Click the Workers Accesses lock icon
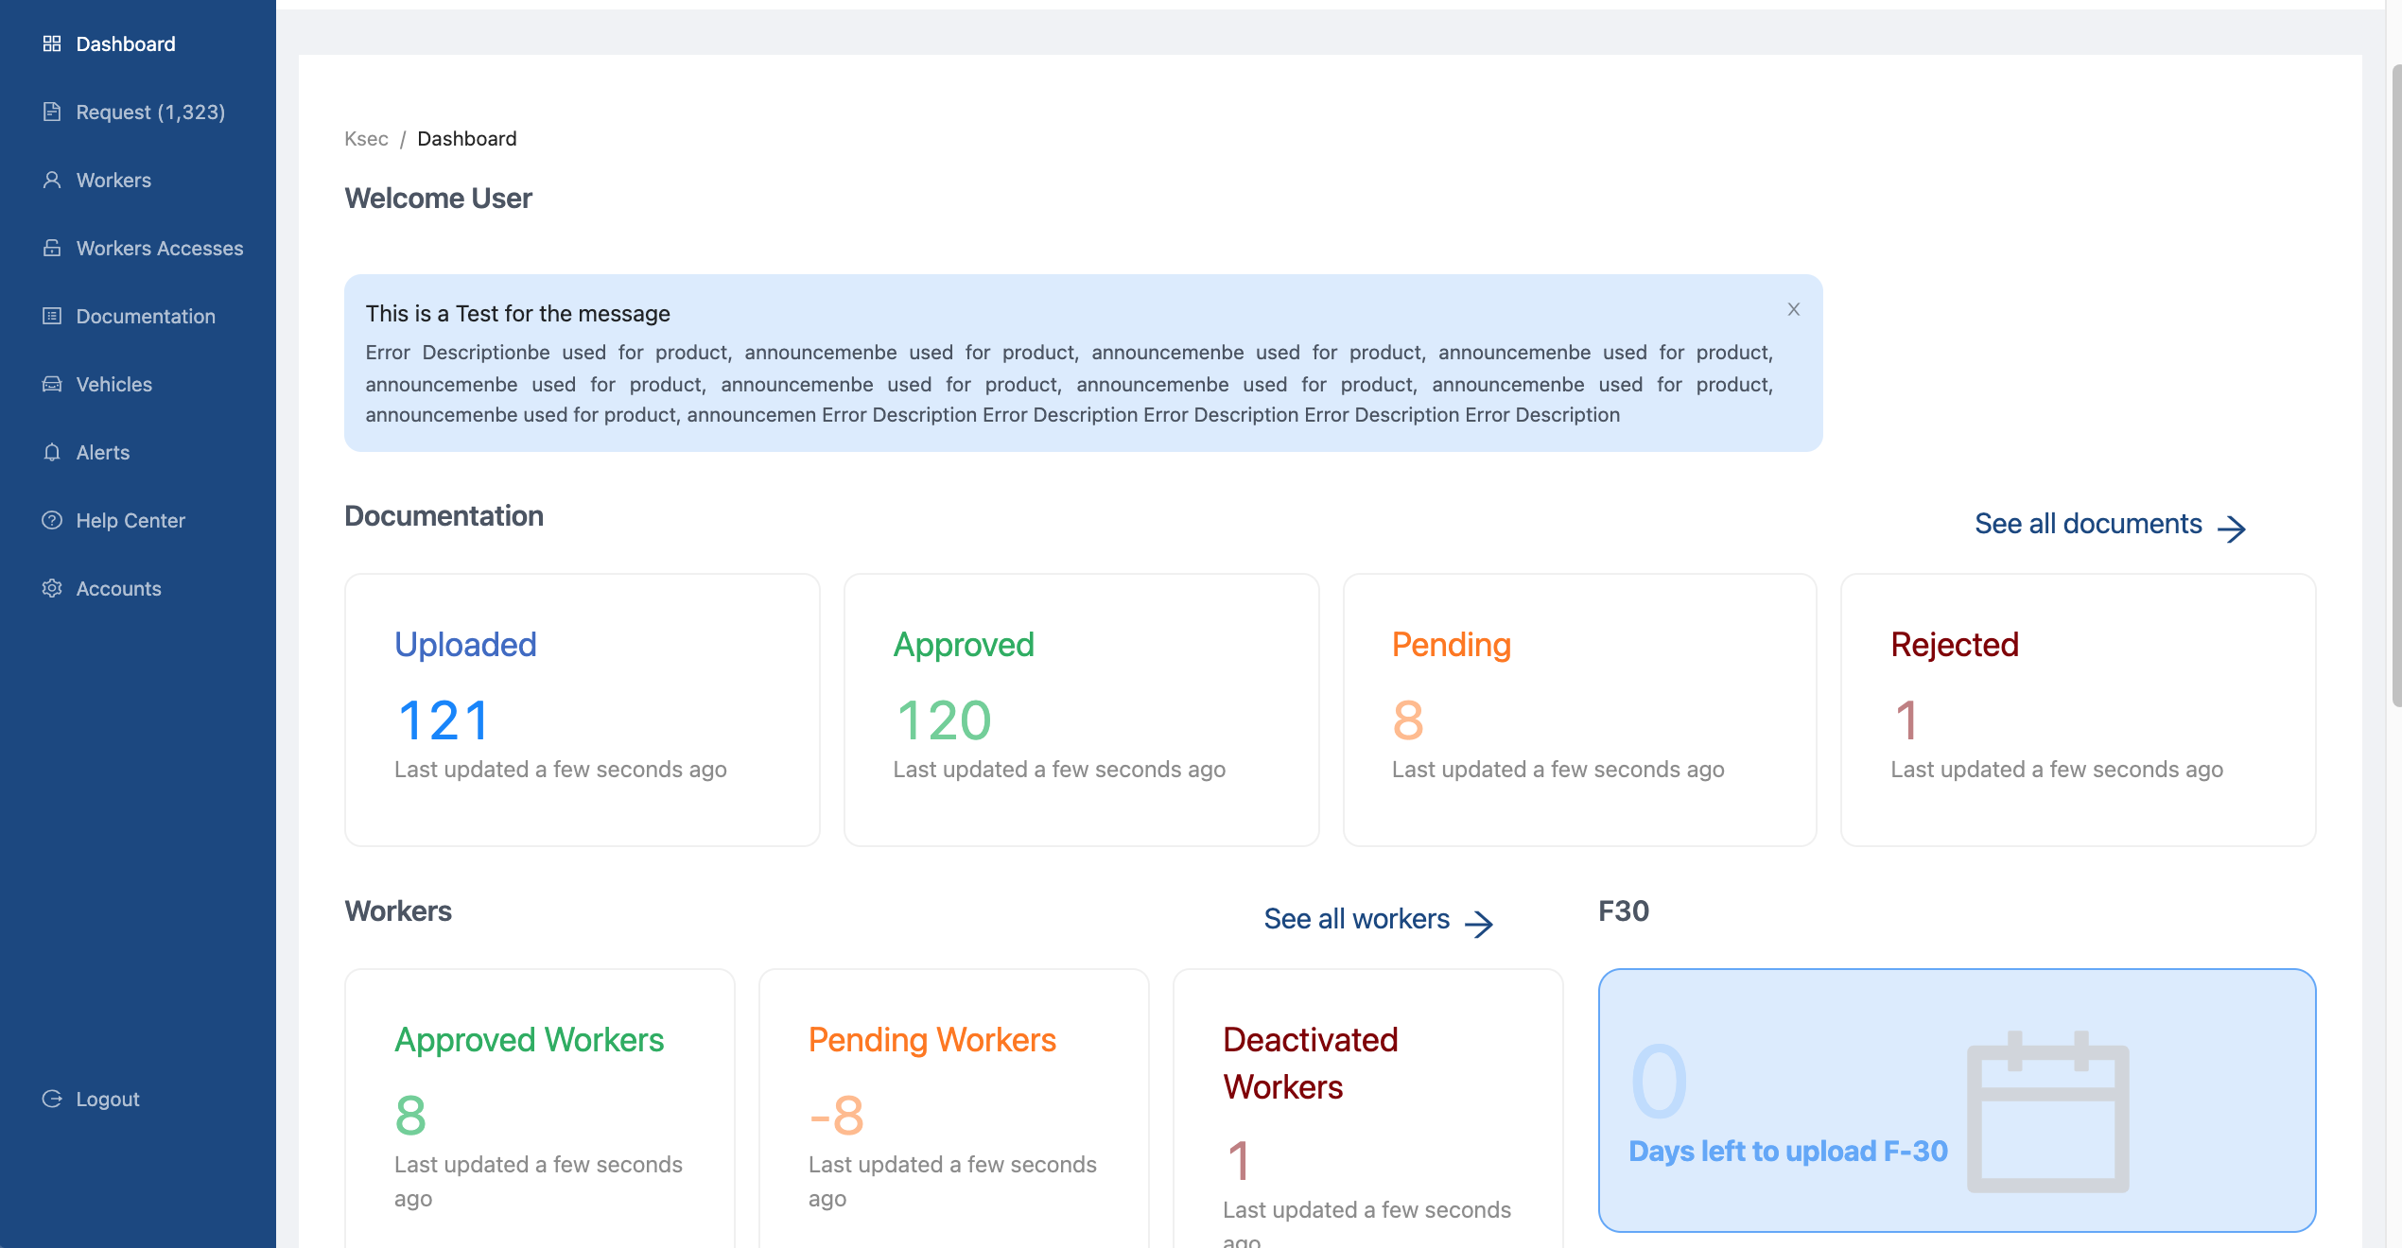The width and height of the screenshot is (2402, 1248). [x=52, y=248]
